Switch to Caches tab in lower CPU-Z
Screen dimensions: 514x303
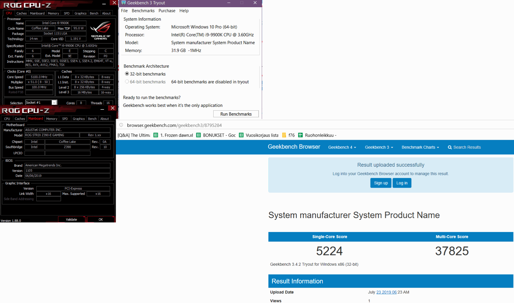(20, 119)
